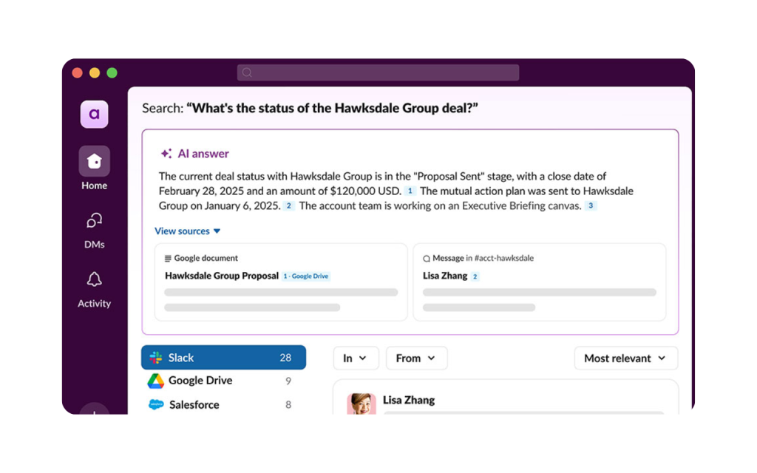Select the Slack results tab

223,358
